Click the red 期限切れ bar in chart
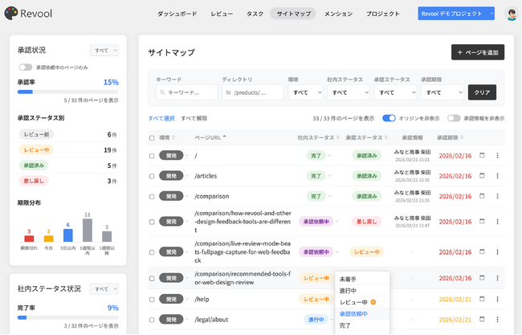Viewport: 522px width, 335px height. point(29,238)
